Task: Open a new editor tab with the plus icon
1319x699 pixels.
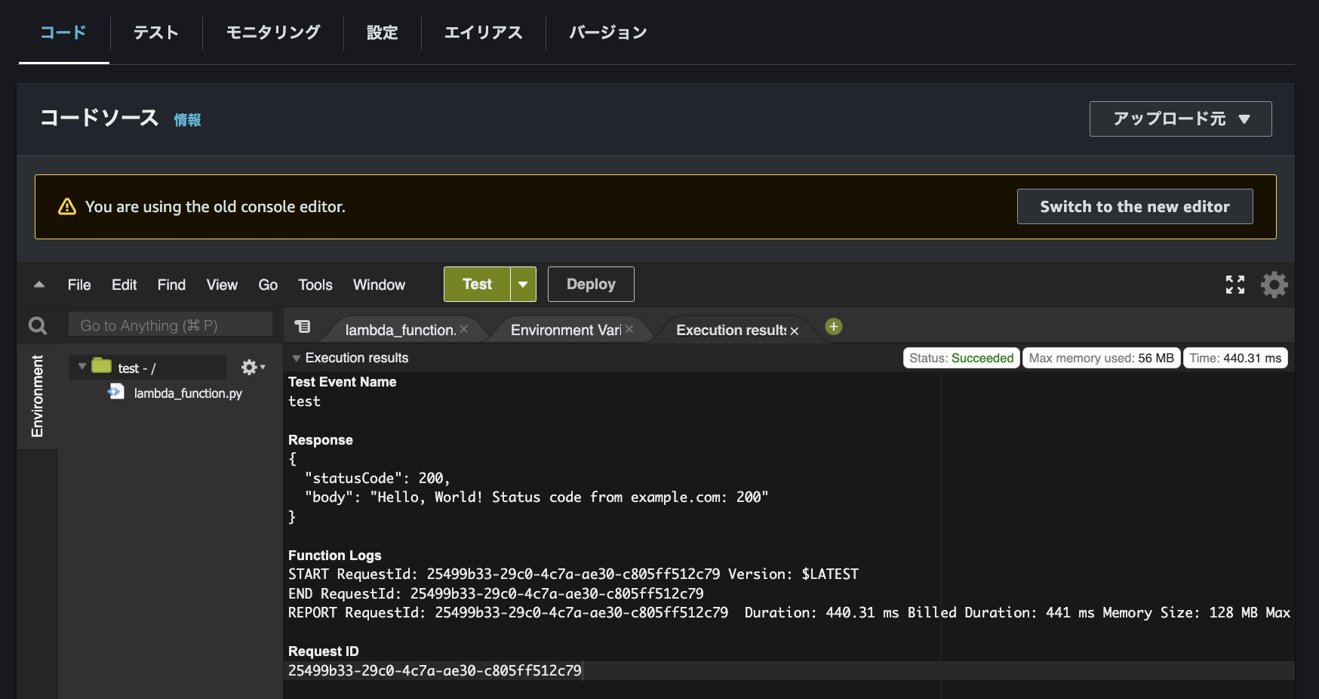Action: coord(832,326)
